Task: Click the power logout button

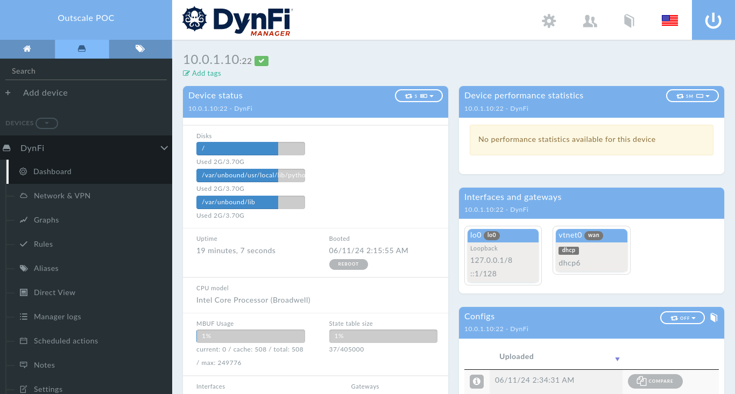Action: coord(713,20)
